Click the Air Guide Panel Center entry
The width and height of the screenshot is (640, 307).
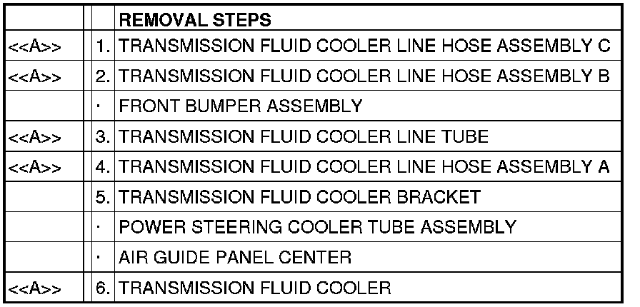point(235,258)
